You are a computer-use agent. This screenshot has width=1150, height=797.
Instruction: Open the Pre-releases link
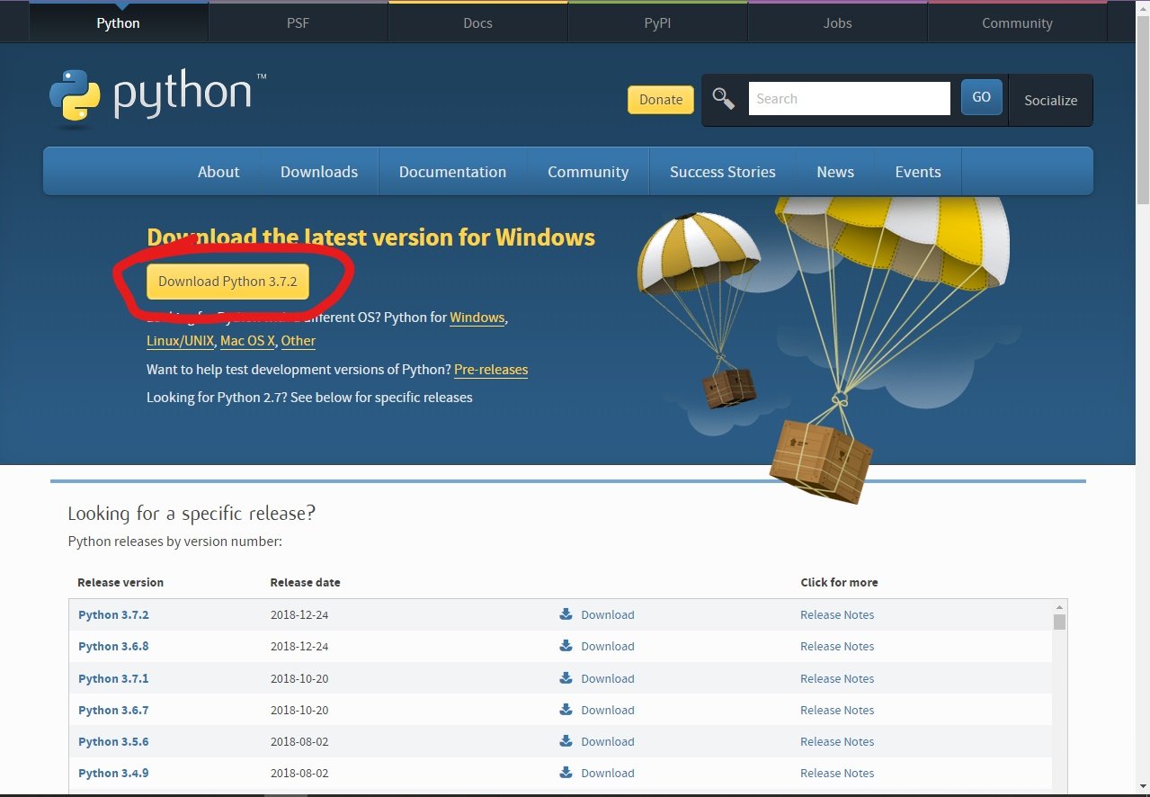[x=491, y=370]
